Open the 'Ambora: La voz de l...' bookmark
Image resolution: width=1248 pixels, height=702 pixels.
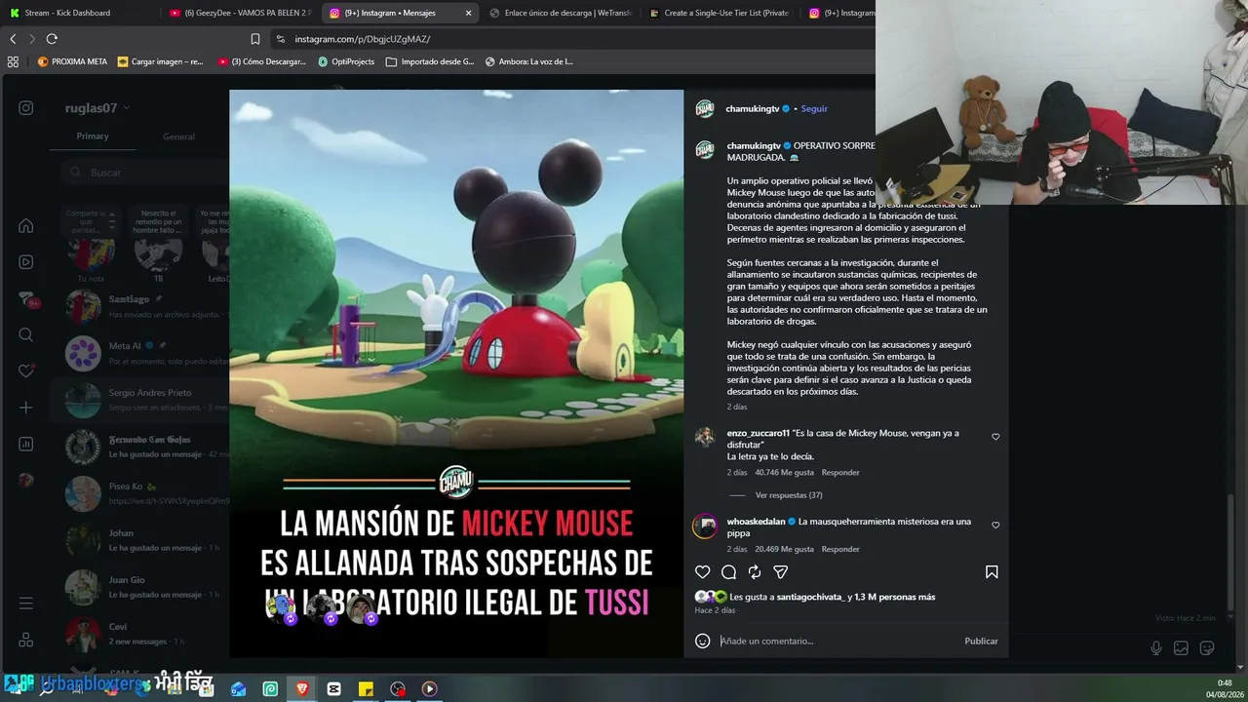(528, 61)
